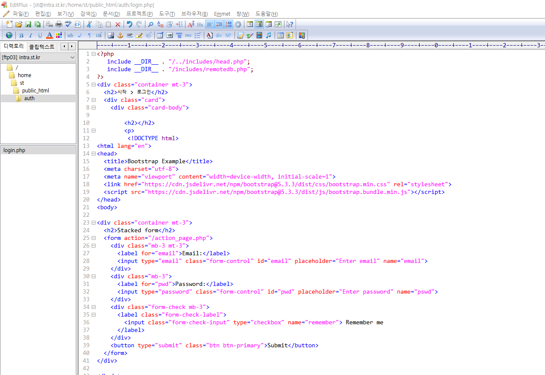
Task: Insert a div tag using the div icon
Action: [x=219, y=35]
